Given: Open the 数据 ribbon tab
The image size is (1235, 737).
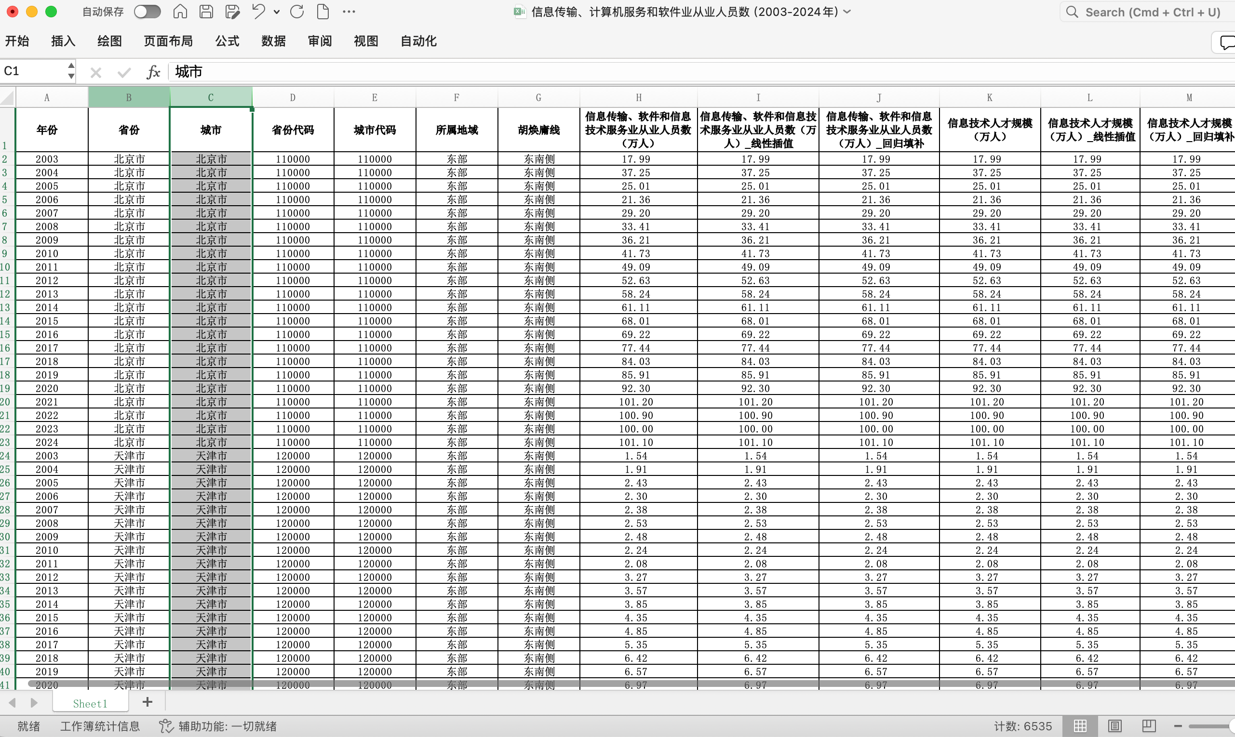Looking at the screenshot, I should pyautogui.click(x=273, y=41).
